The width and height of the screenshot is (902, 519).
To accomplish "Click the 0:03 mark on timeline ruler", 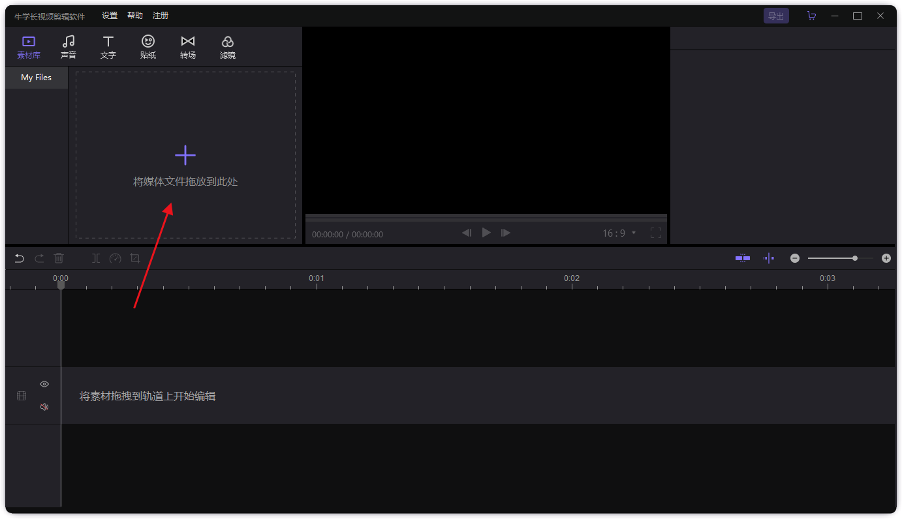I will (828, 278).
